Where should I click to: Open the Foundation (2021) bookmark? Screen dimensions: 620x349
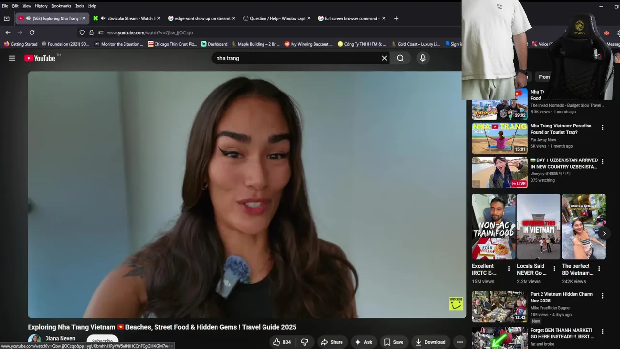[65, 44]
